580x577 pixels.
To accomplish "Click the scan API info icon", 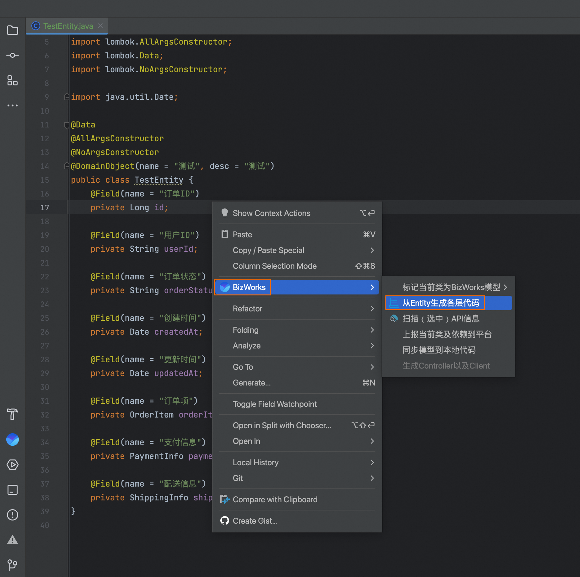I will click(394, 318).
